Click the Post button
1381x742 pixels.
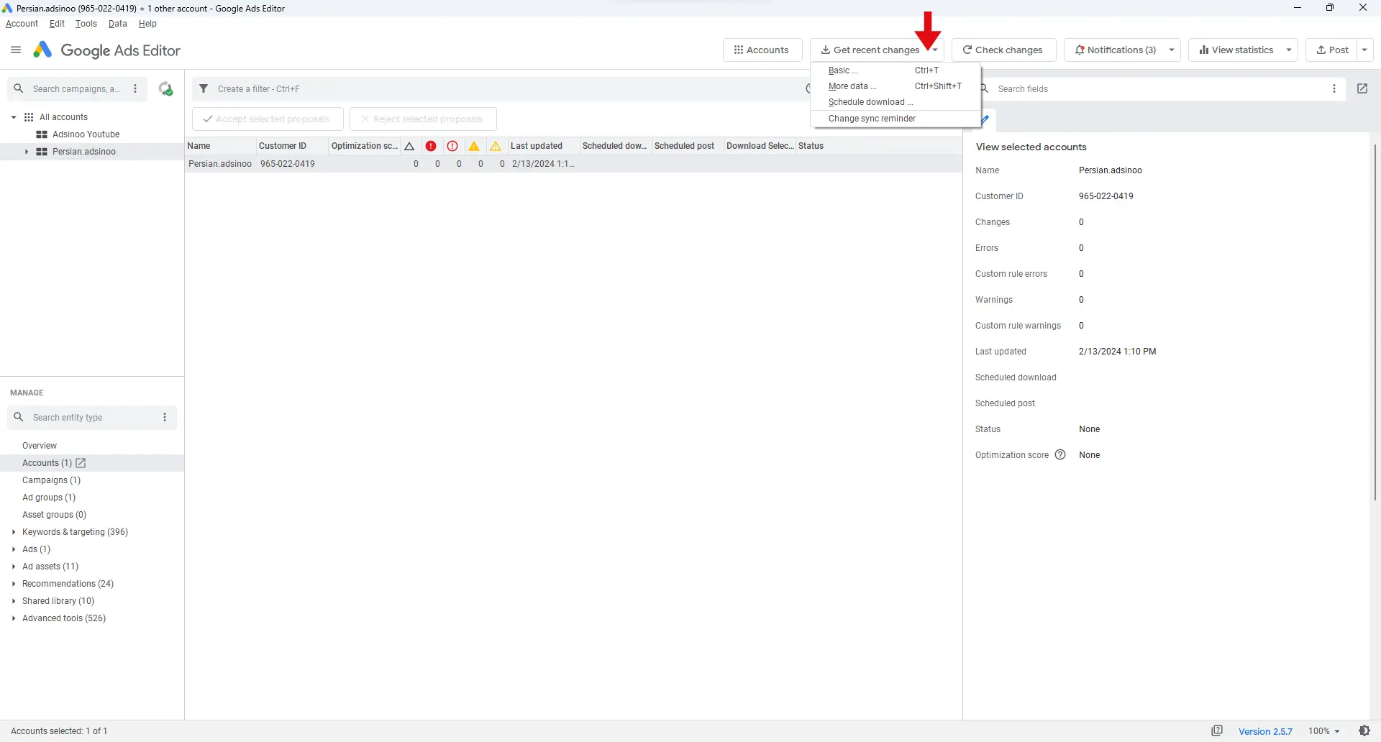[x=1332, y=50]
